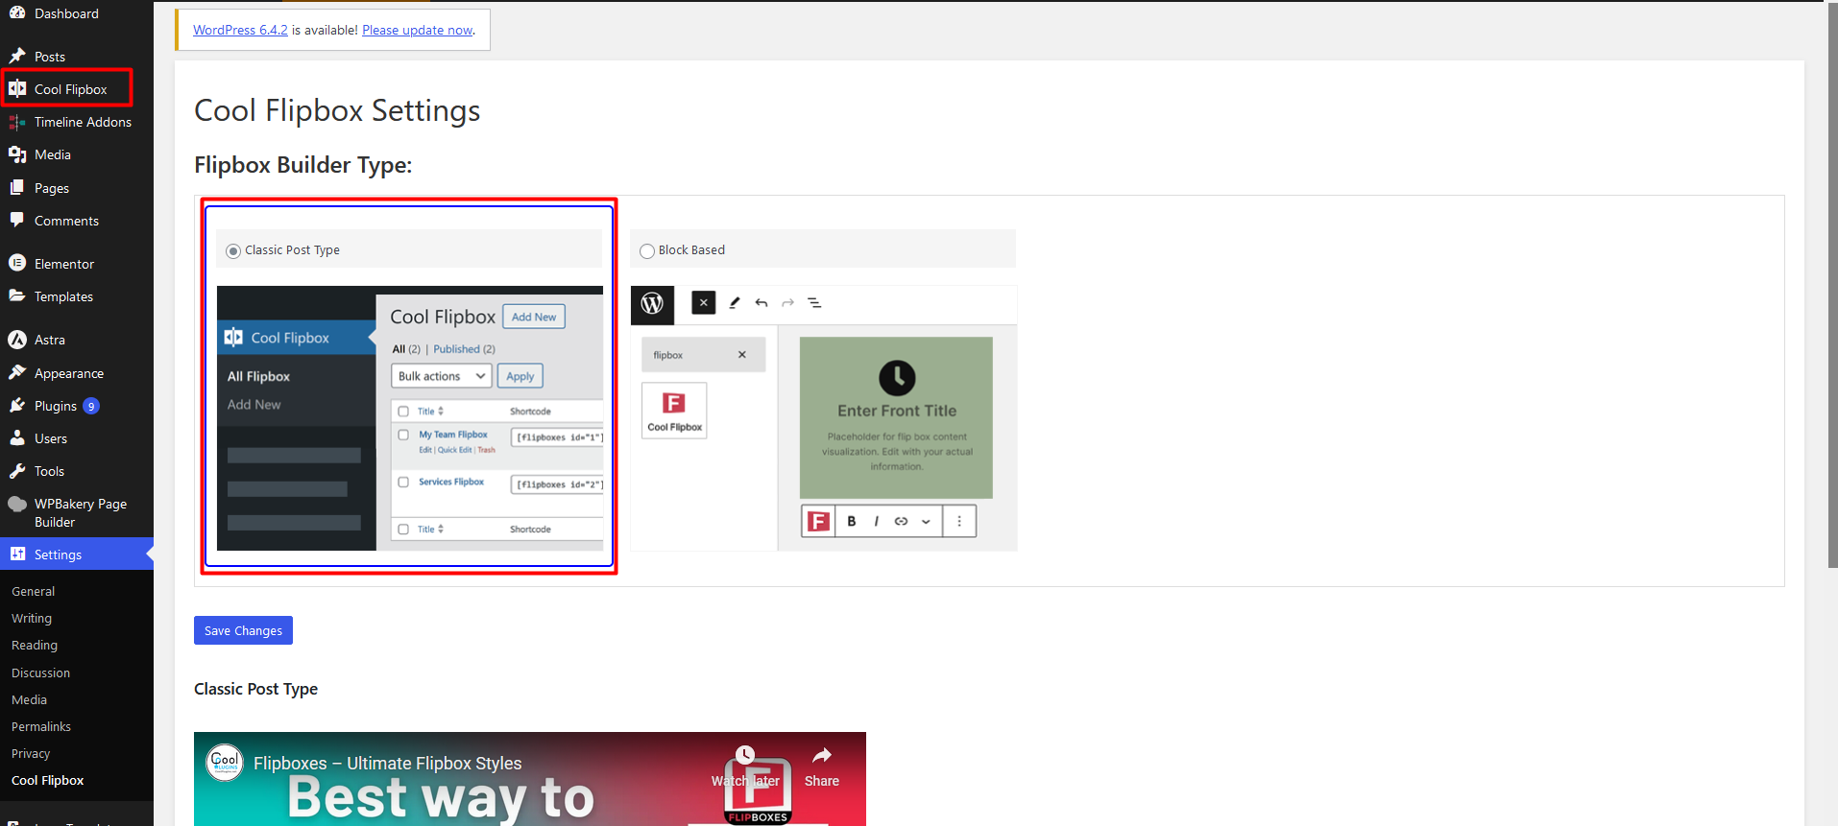Click the Flipbox Builder Type heading
The height and width of the screenshot is (826, 1838).
pyautogui.click(x=302, y=165)
